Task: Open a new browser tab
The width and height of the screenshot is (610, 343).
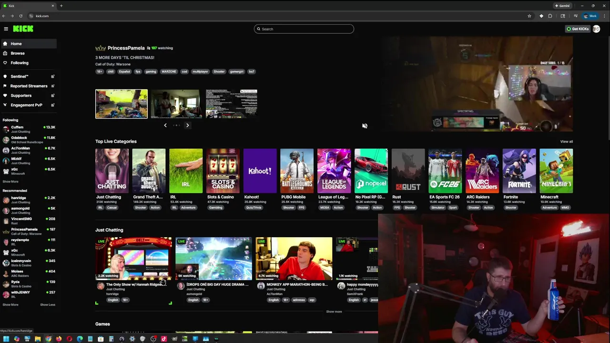Action: coord(61,6)
